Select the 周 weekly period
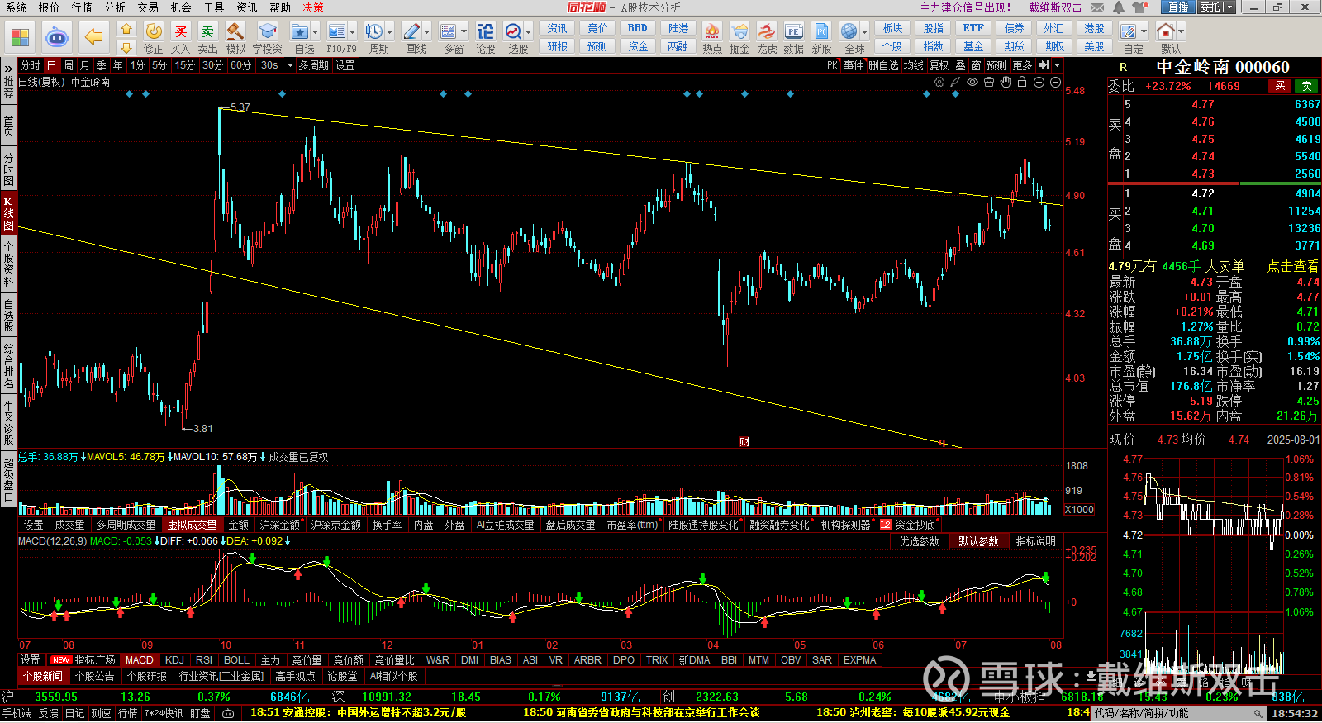Image resolution: width=1322 pixels, height=723 pixels. pyautogui.click(x=69, y=65)
